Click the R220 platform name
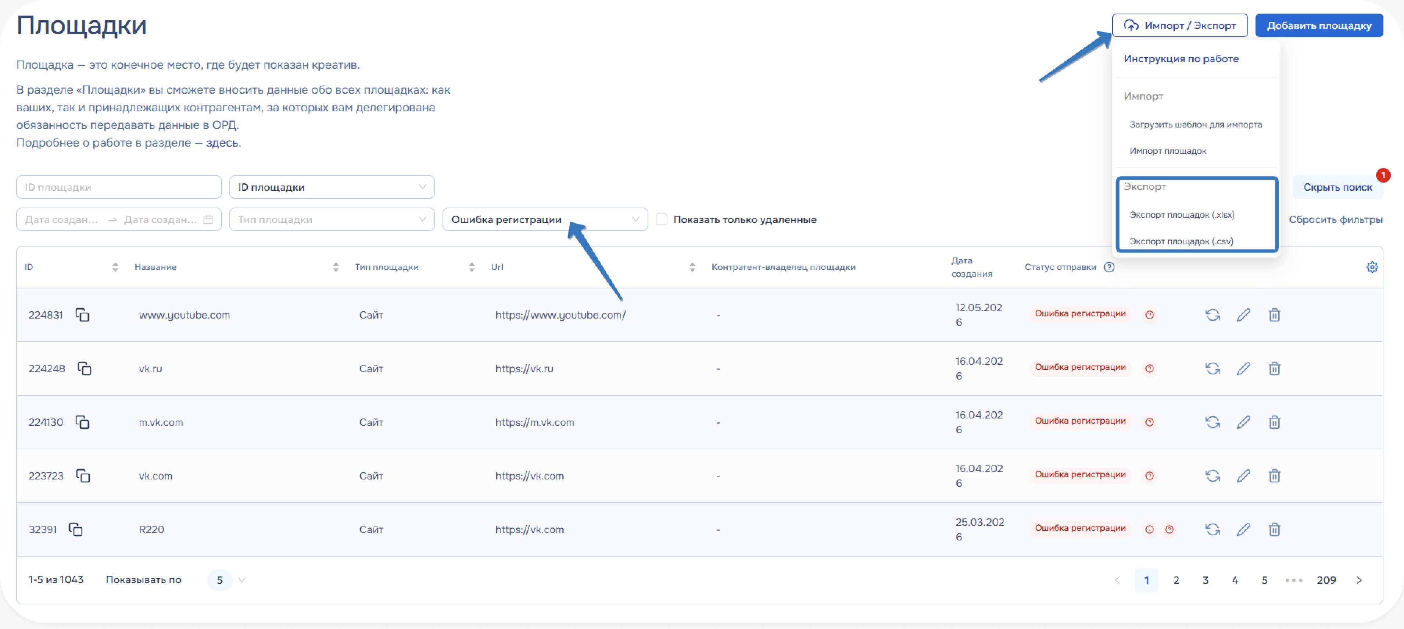 coord(151,529)
